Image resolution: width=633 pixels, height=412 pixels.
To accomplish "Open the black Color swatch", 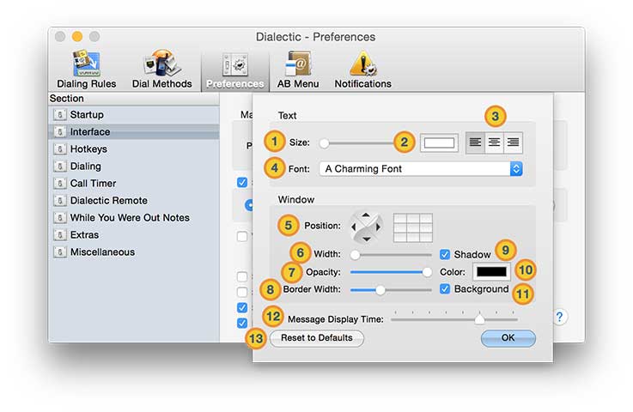I will pos(491,272).
